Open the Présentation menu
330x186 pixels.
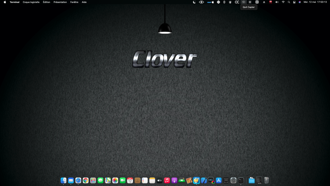coord(60,2)
